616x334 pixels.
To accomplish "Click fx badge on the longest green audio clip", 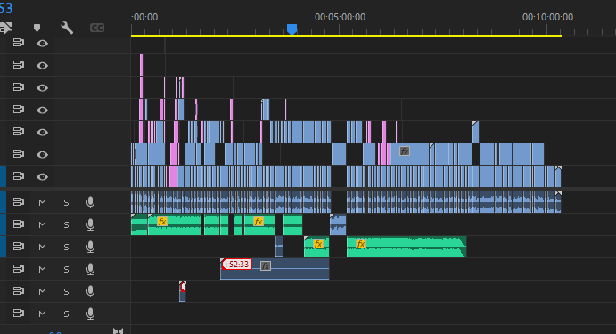I will pyautogui.click(x=361, y=244).
